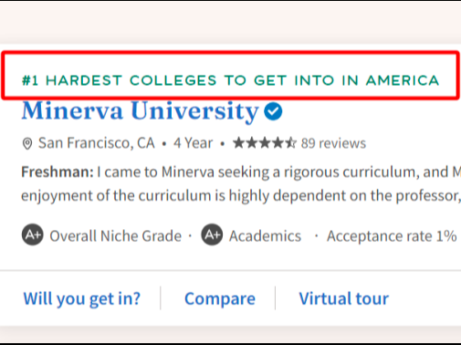Open the review excerpt about rigorous curriculum
The height and width of the screenshot is (345, 461).
tap(241, 183)
